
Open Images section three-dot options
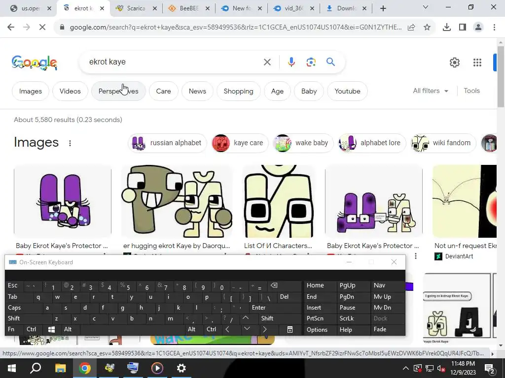[x=70, y=143]
